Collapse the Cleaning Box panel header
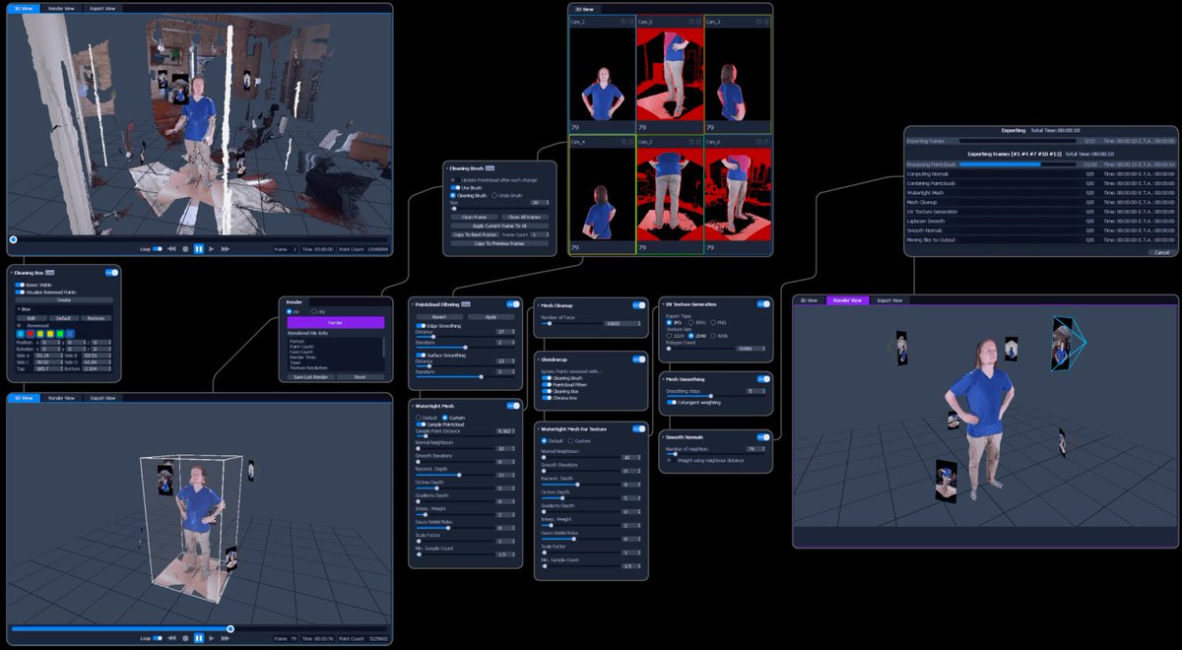1182x650 pixels. tap(12, 272)
